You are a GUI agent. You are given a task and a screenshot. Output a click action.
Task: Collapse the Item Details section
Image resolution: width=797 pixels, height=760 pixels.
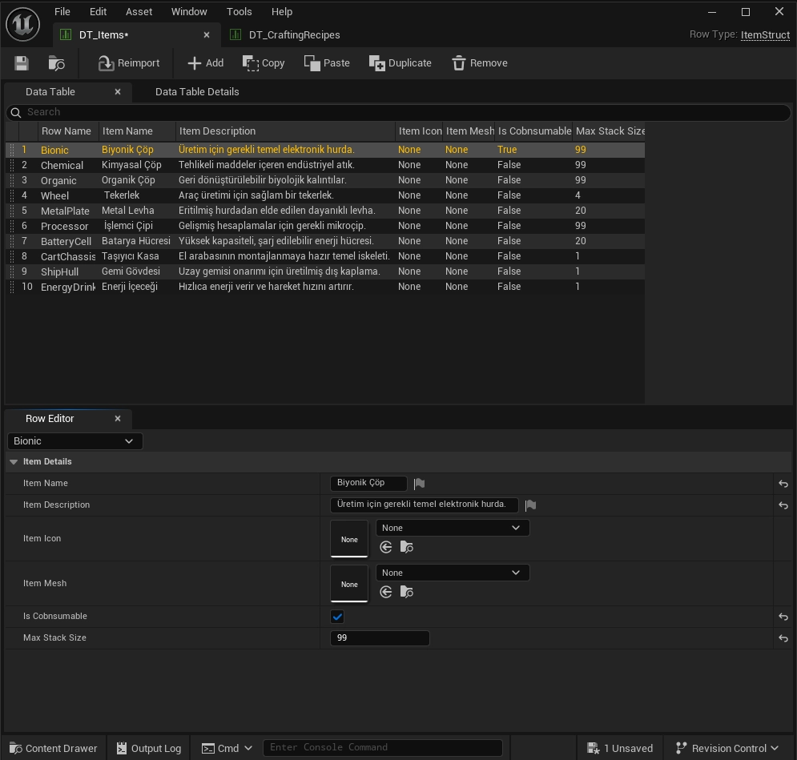(14, 462)
